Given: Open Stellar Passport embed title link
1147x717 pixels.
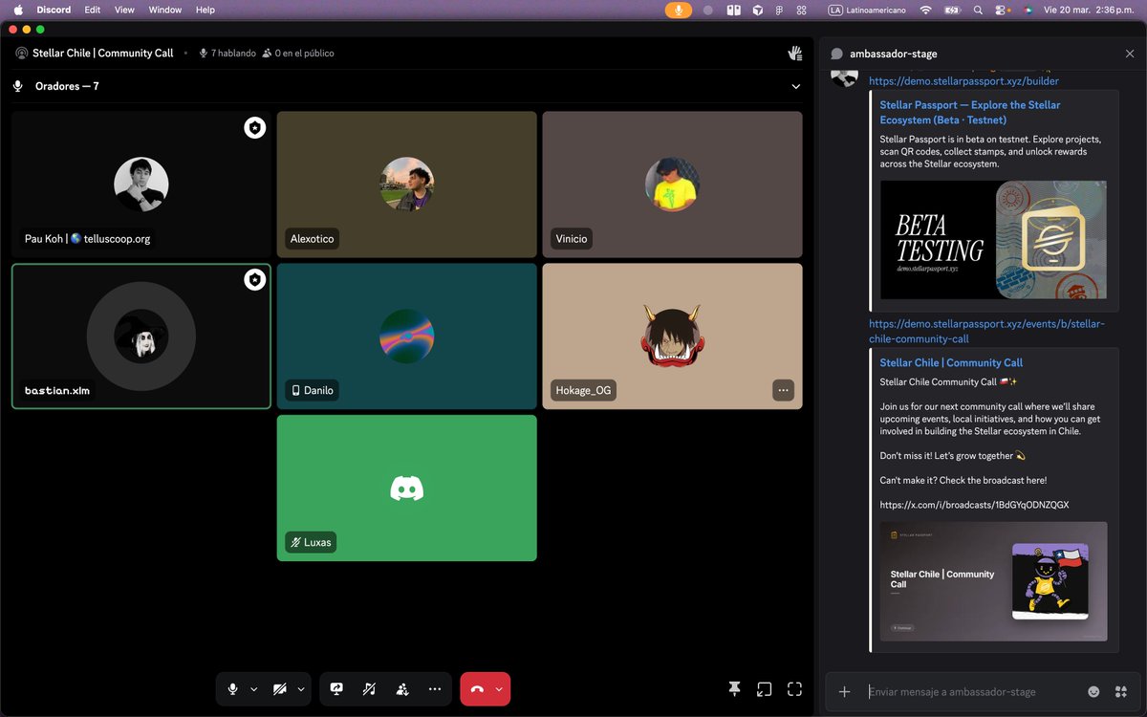Looking at the screenshot, I should click(x=970, y=112).
